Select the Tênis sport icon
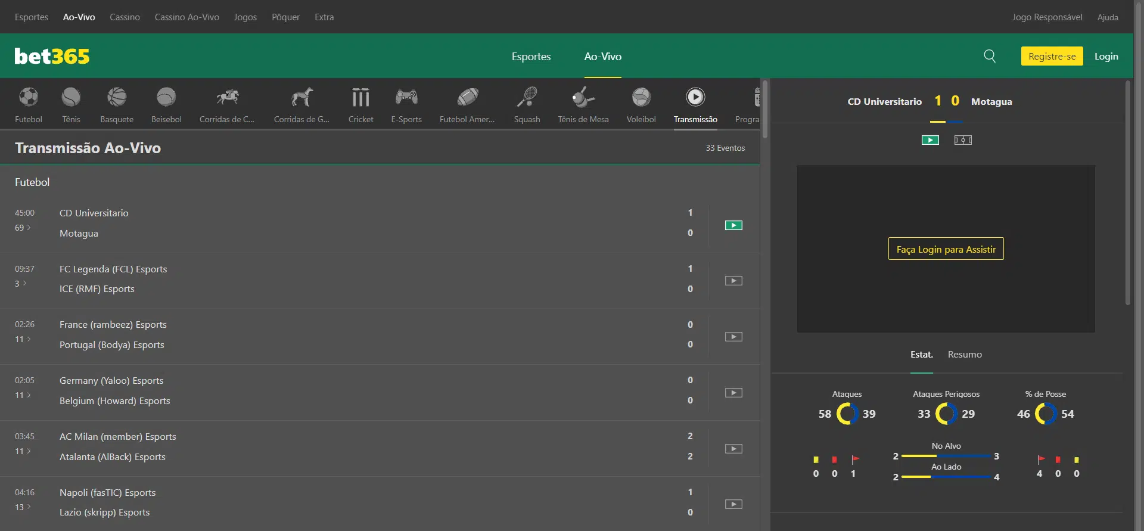Screen dimensions: 1144x531 pos(71,97)
